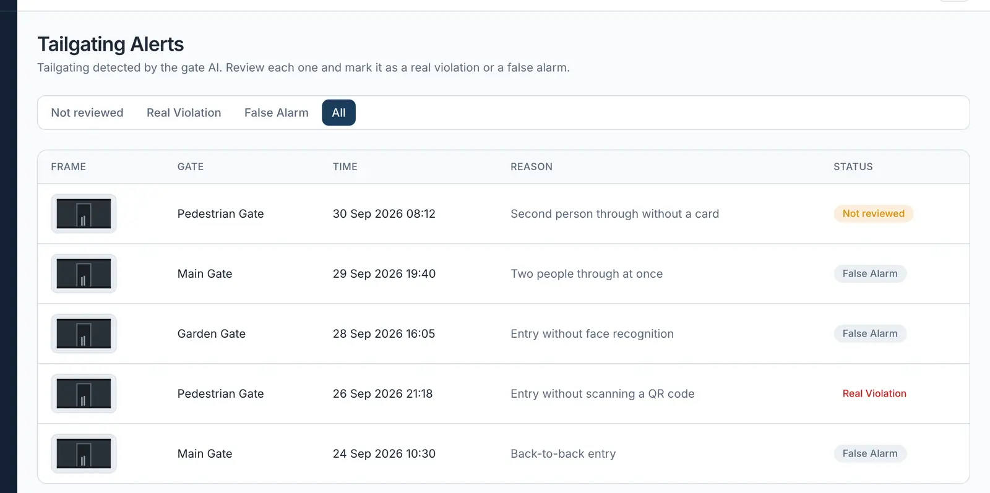Click the False Alarm badge on Garden Gate row
This screenshot has width=990, height=493.
pos(870,333)
